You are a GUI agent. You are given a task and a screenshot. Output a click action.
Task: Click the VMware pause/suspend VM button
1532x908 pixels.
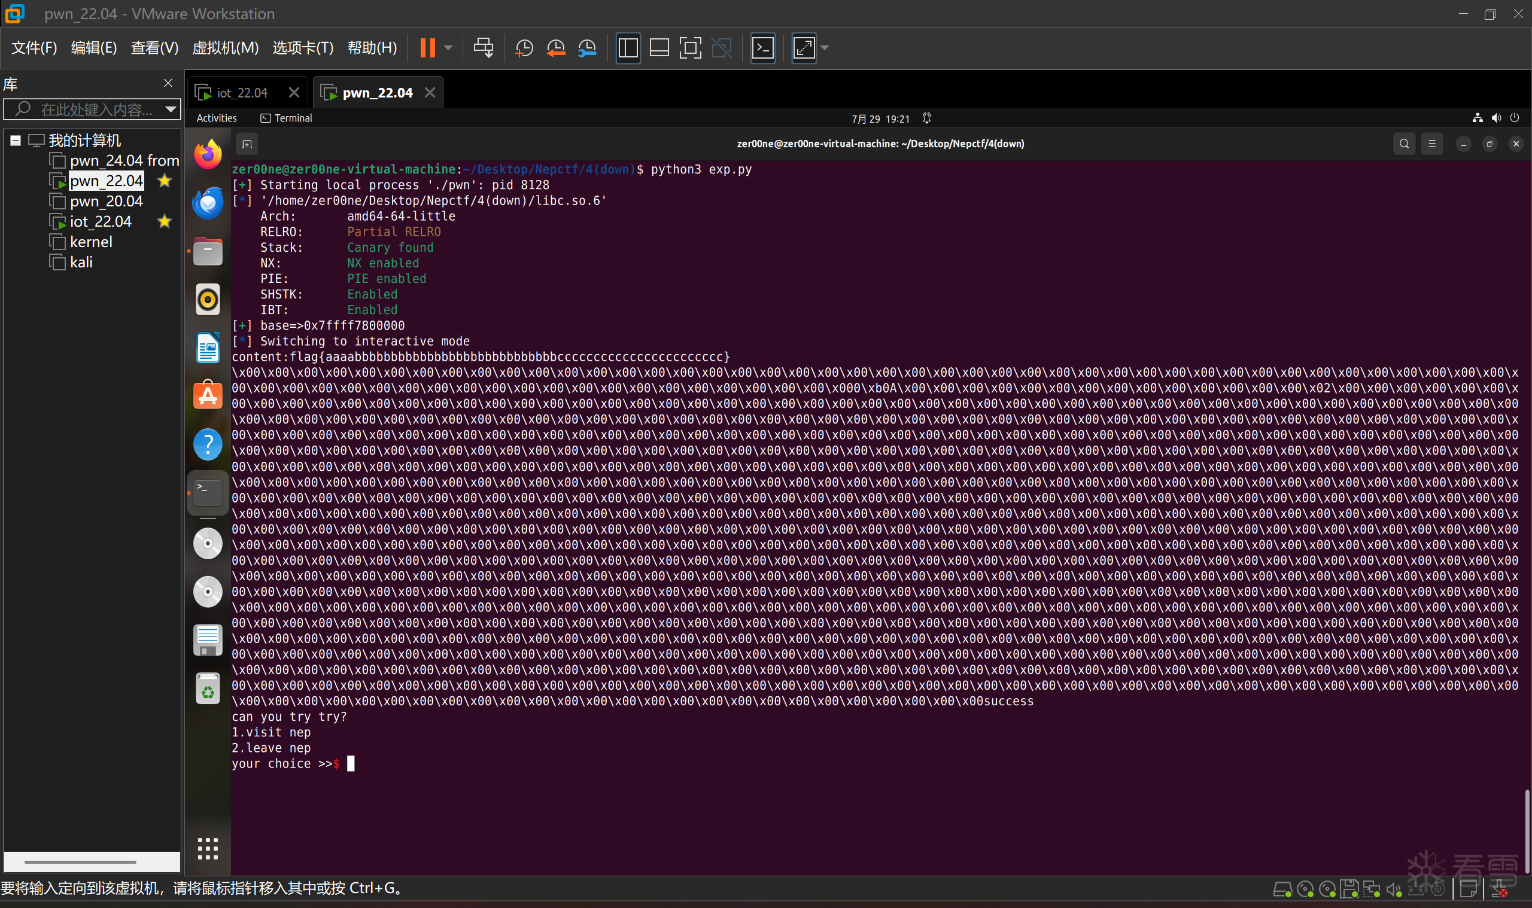click(x=427, y=48)
